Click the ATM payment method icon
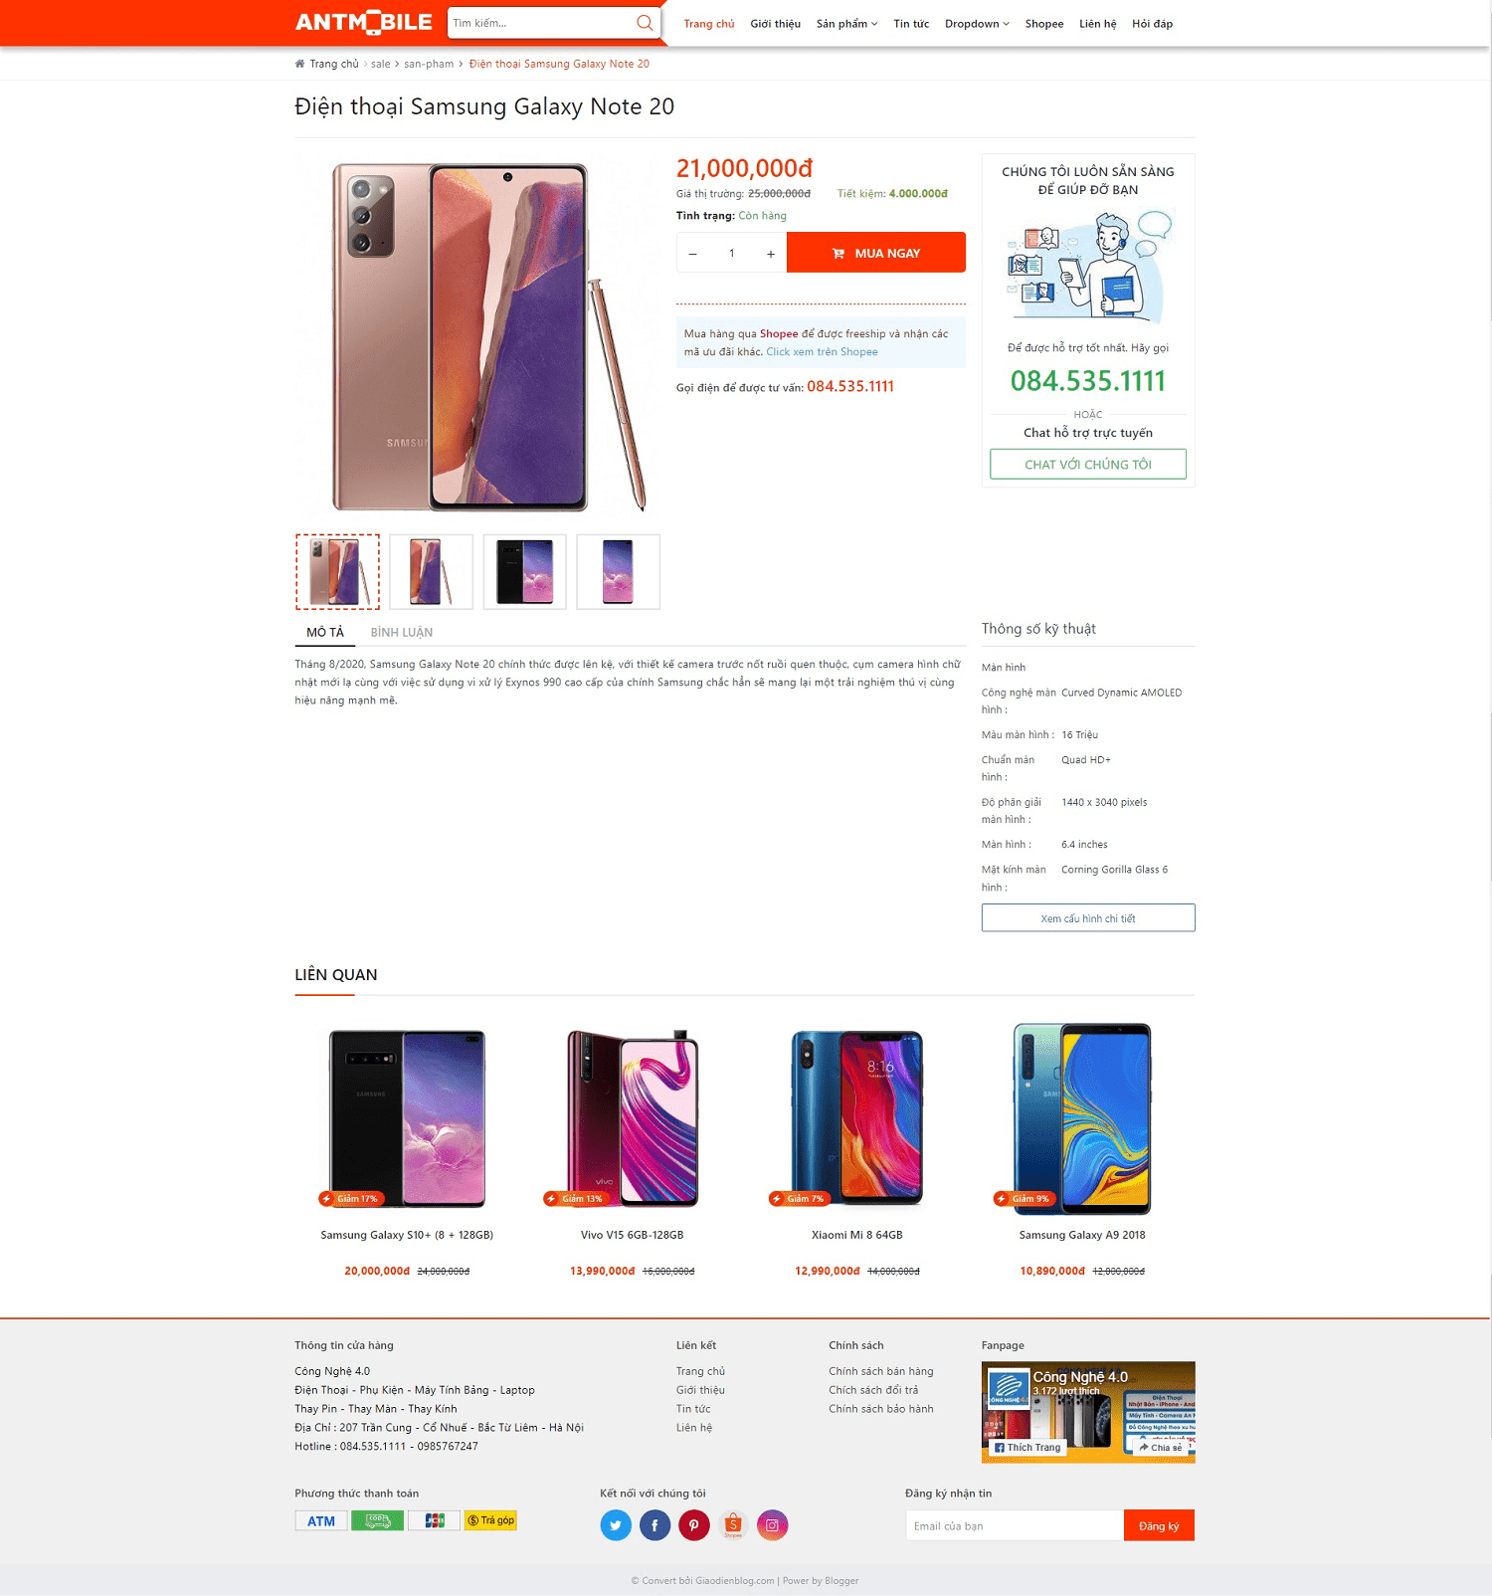The width and height of the screenshot is (1492, 1596). pyautogui.click(x=321, y=1520)
